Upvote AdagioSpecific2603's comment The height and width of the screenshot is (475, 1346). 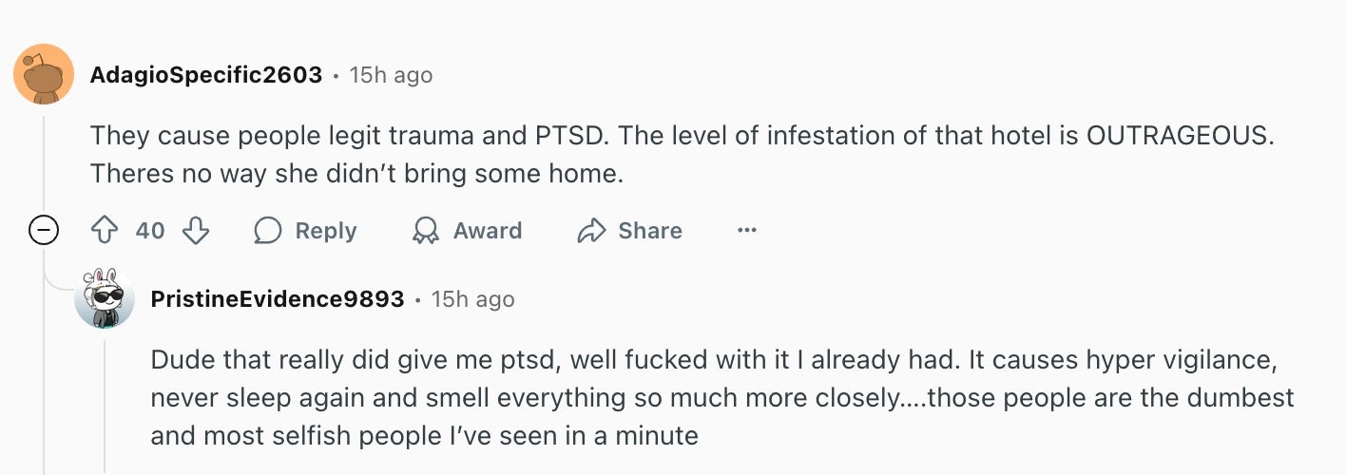(103, 231)
